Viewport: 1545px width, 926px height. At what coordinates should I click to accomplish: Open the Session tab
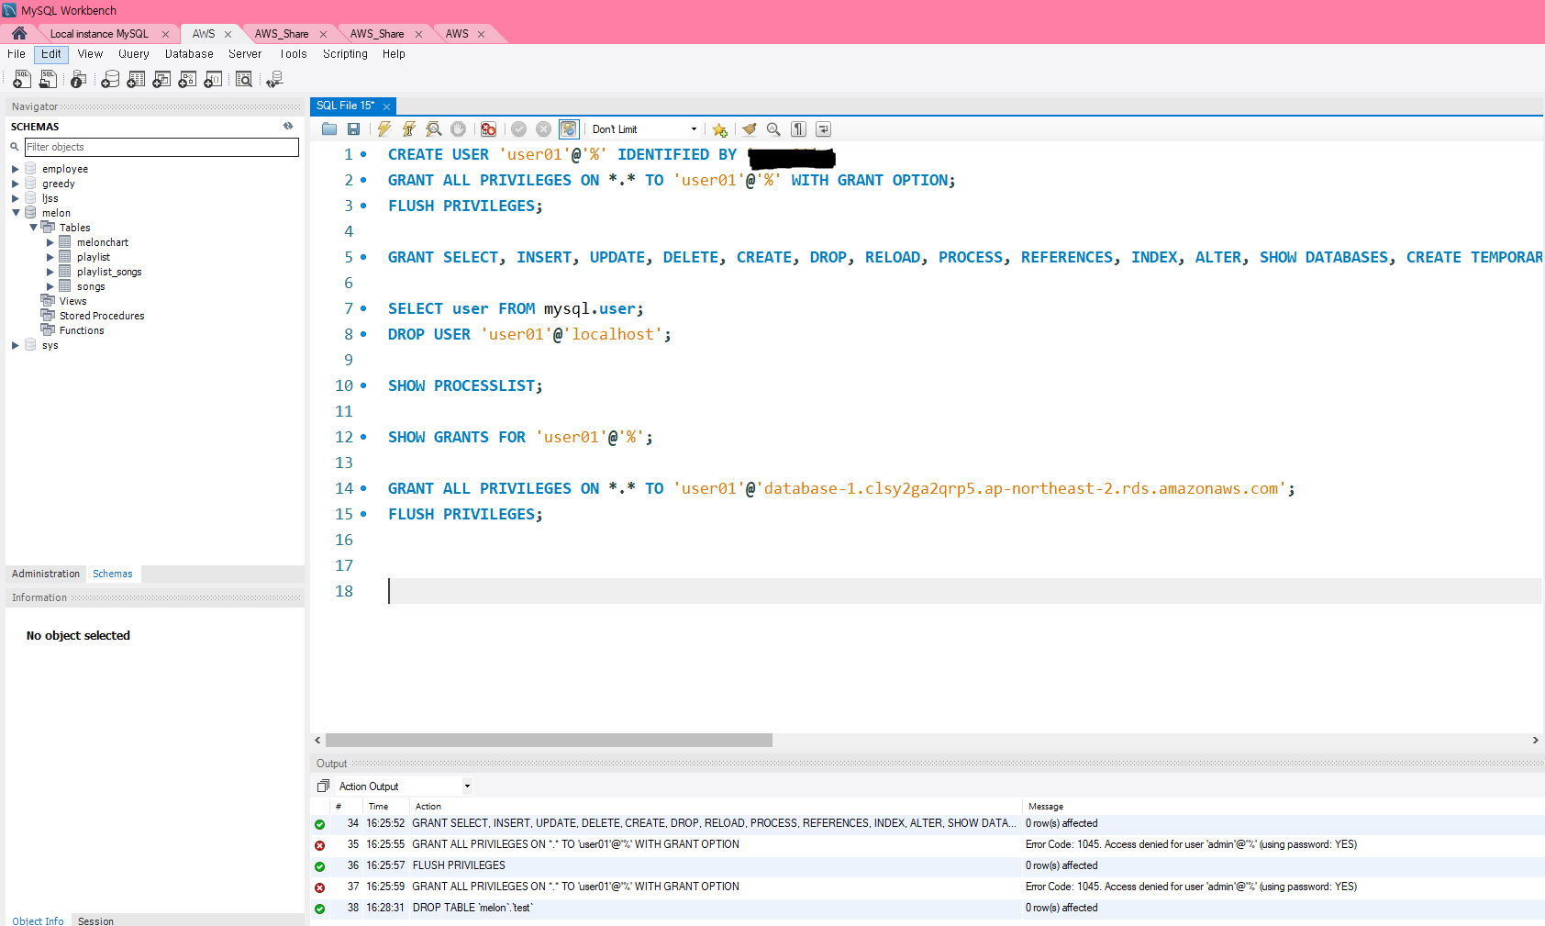pos(95,920)
